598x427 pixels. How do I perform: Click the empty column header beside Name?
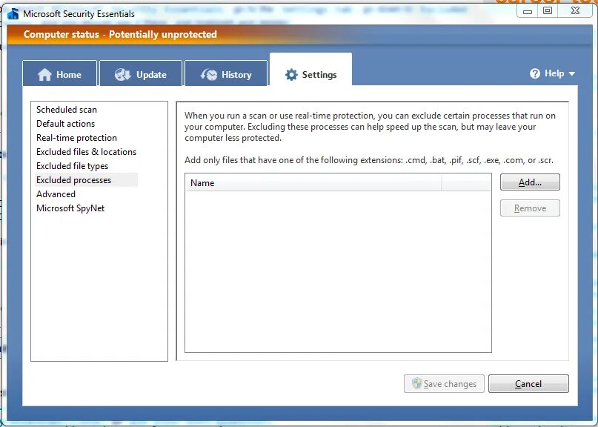pos(466,183)
